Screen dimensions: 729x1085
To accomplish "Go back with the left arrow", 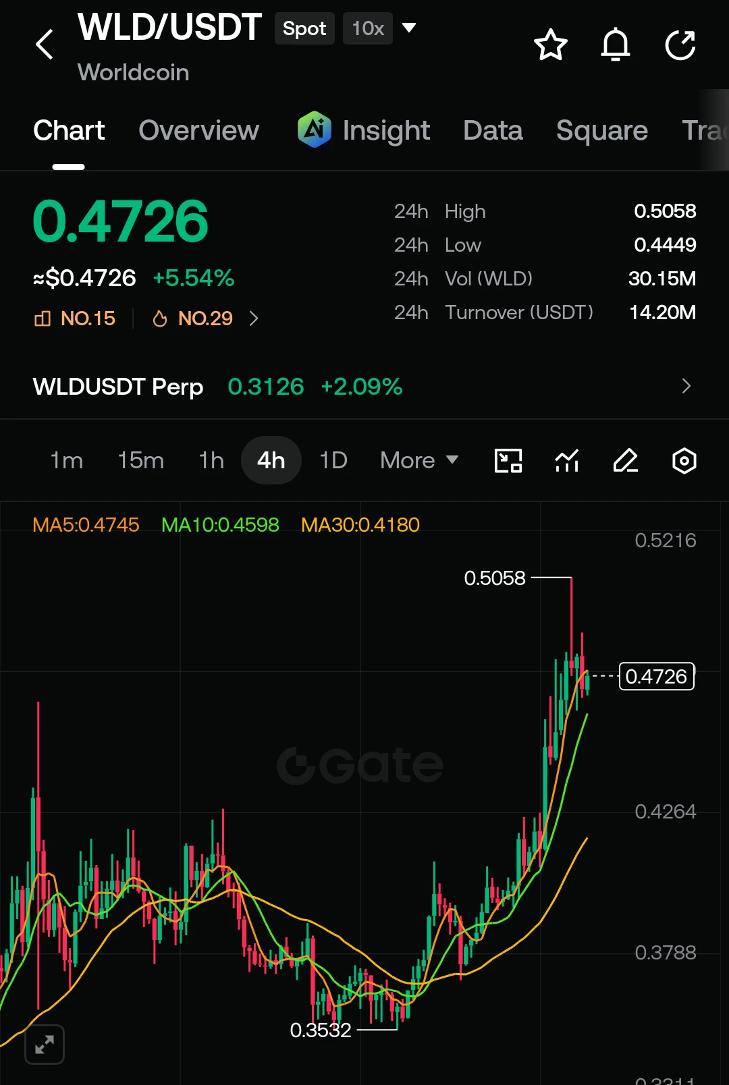I will tap(45, 45).
